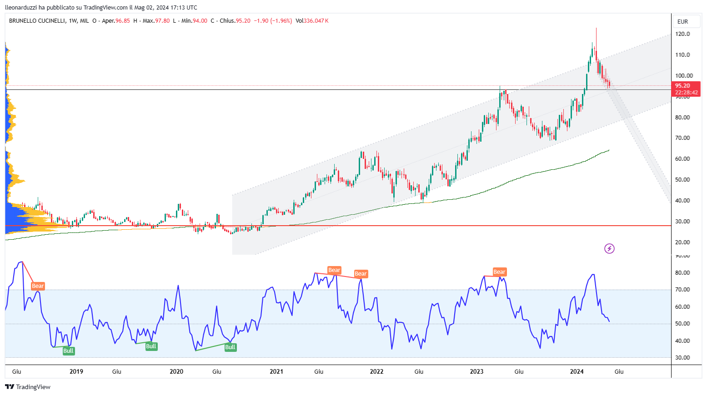Click the 2022 time axis label
The width and height of the screenshot is (707, 395).
point(376,371)
